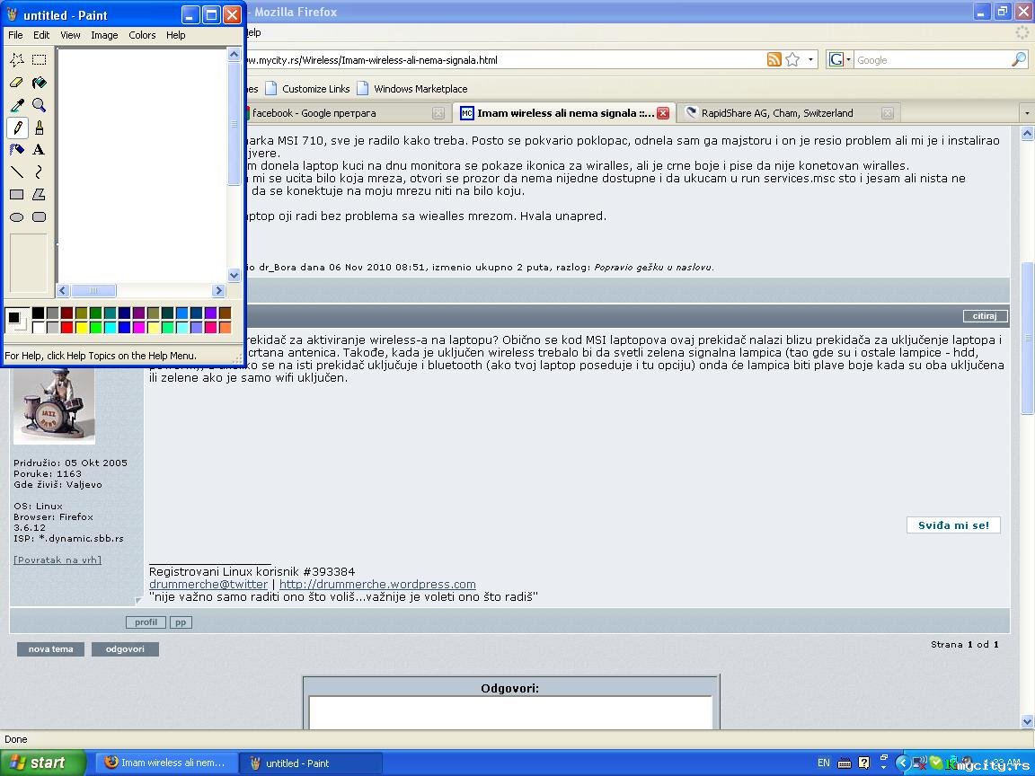Open Windows Marketplace bookmark
The image size is (1035, 776).
(411, 88)
